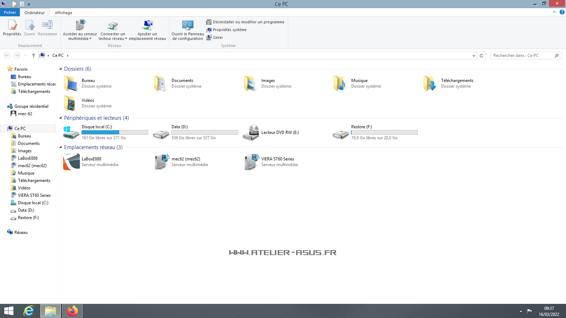This screenshot has width=566, height=318.
Task: Collapse the Dossiers (6) group
Action: click(60, 69)
